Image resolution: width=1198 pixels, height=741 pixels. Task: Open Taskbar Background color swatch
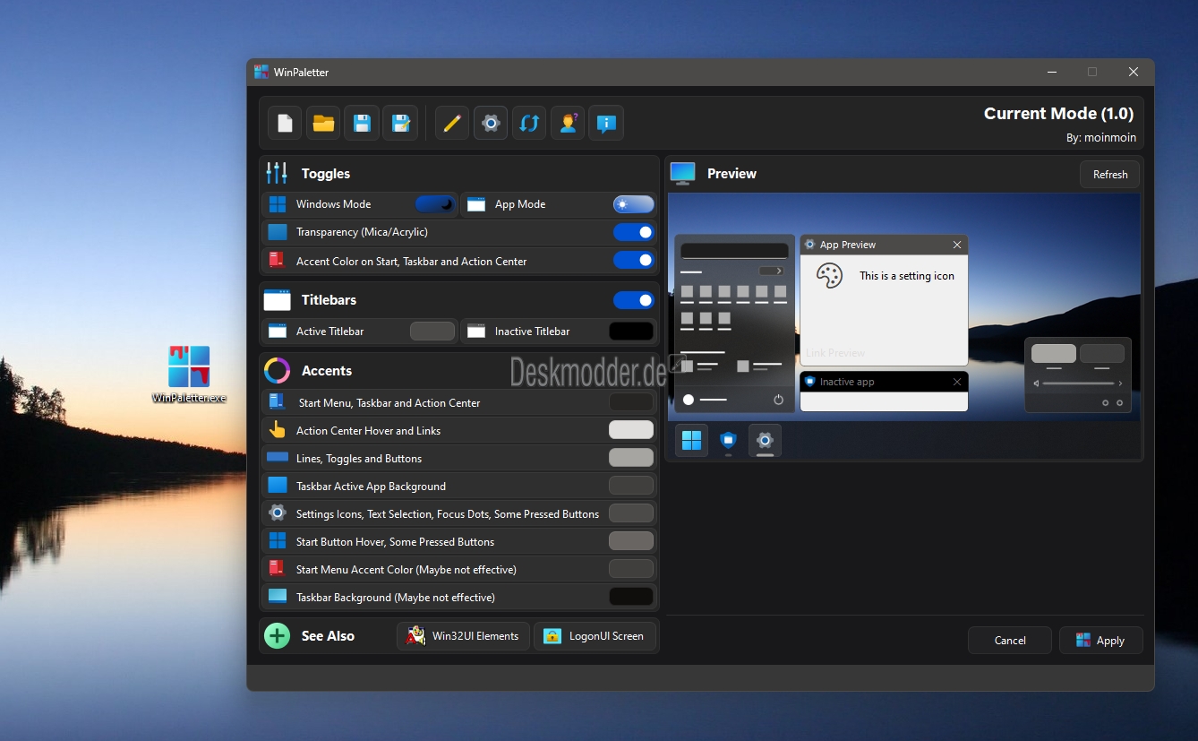click(x=631, y=597)
